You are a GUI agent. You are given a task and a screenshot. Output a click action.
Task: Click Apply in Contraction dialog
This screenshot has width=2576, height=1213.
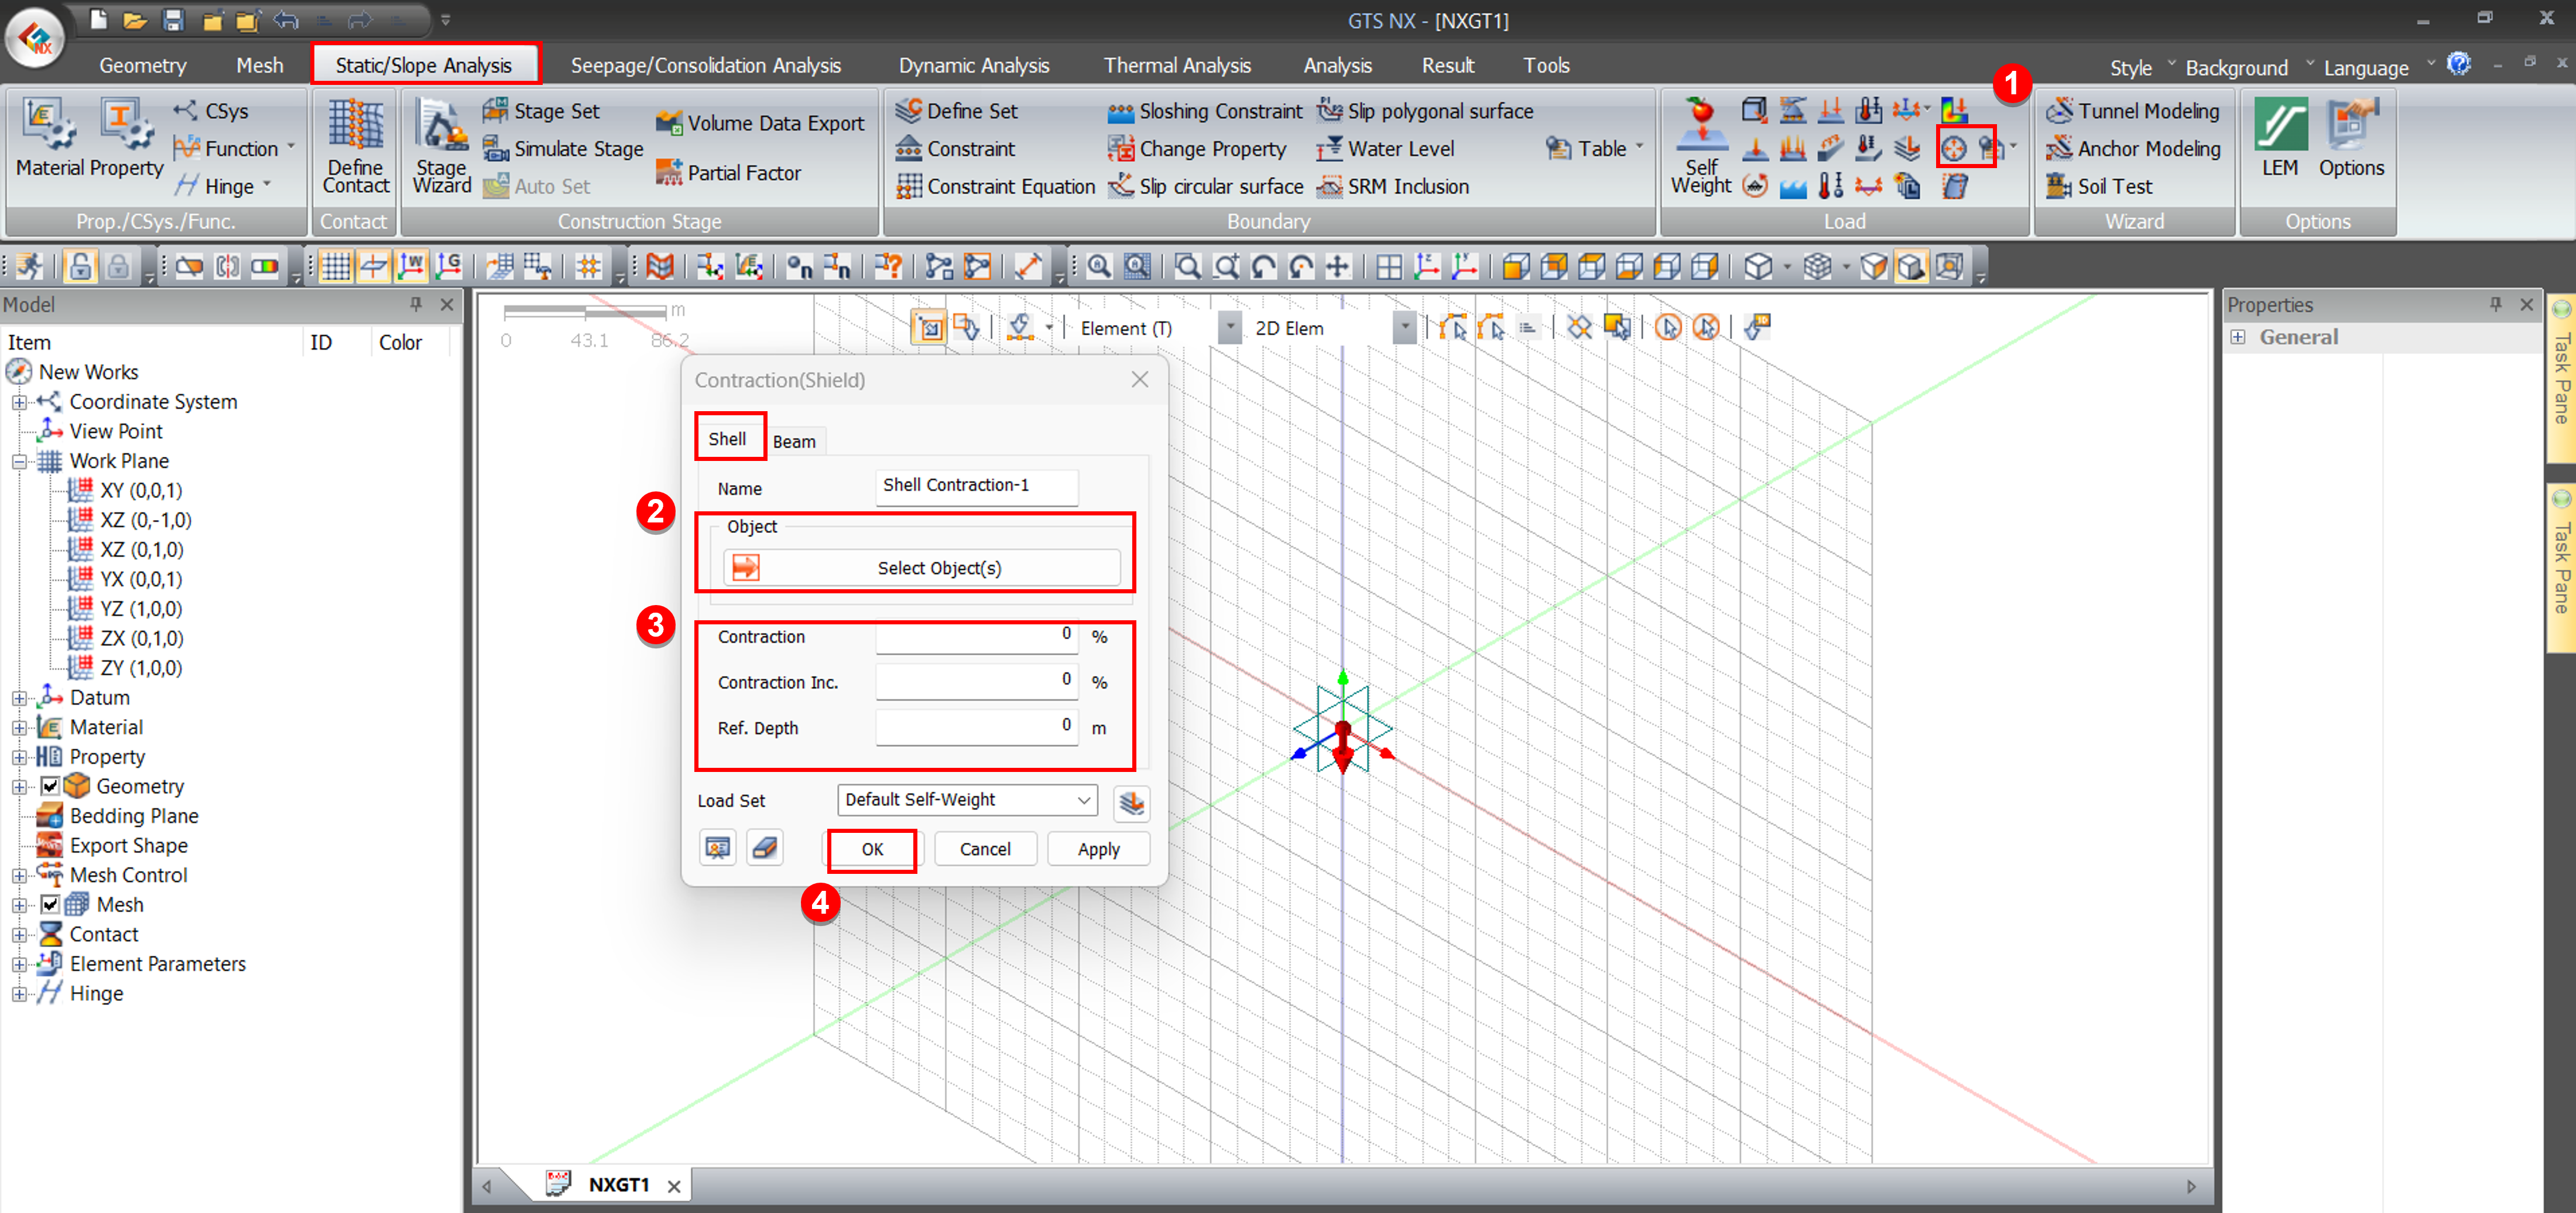(1098, 849)
